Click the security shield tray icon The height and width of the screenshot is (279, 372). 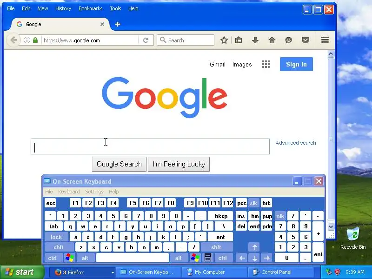(x=337, y=272)
